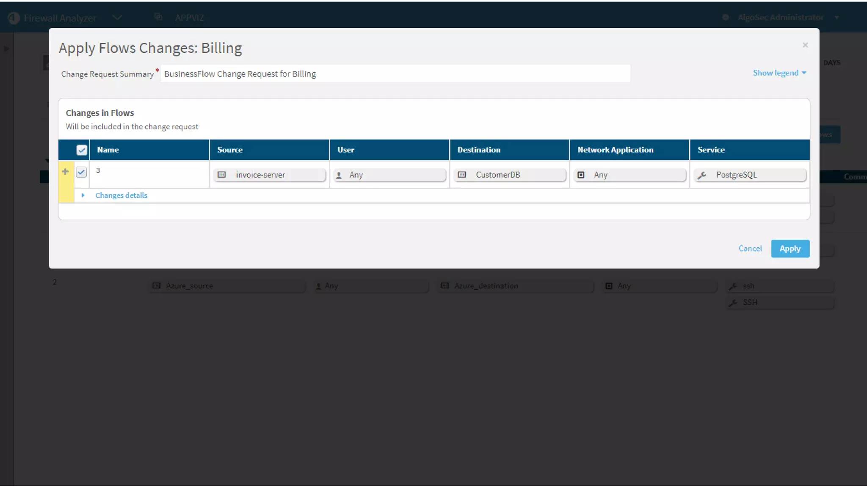The width and height of the screenshot is (867, 487).
Task: Expand the Changes details section
Action: [x=121, y=195]
